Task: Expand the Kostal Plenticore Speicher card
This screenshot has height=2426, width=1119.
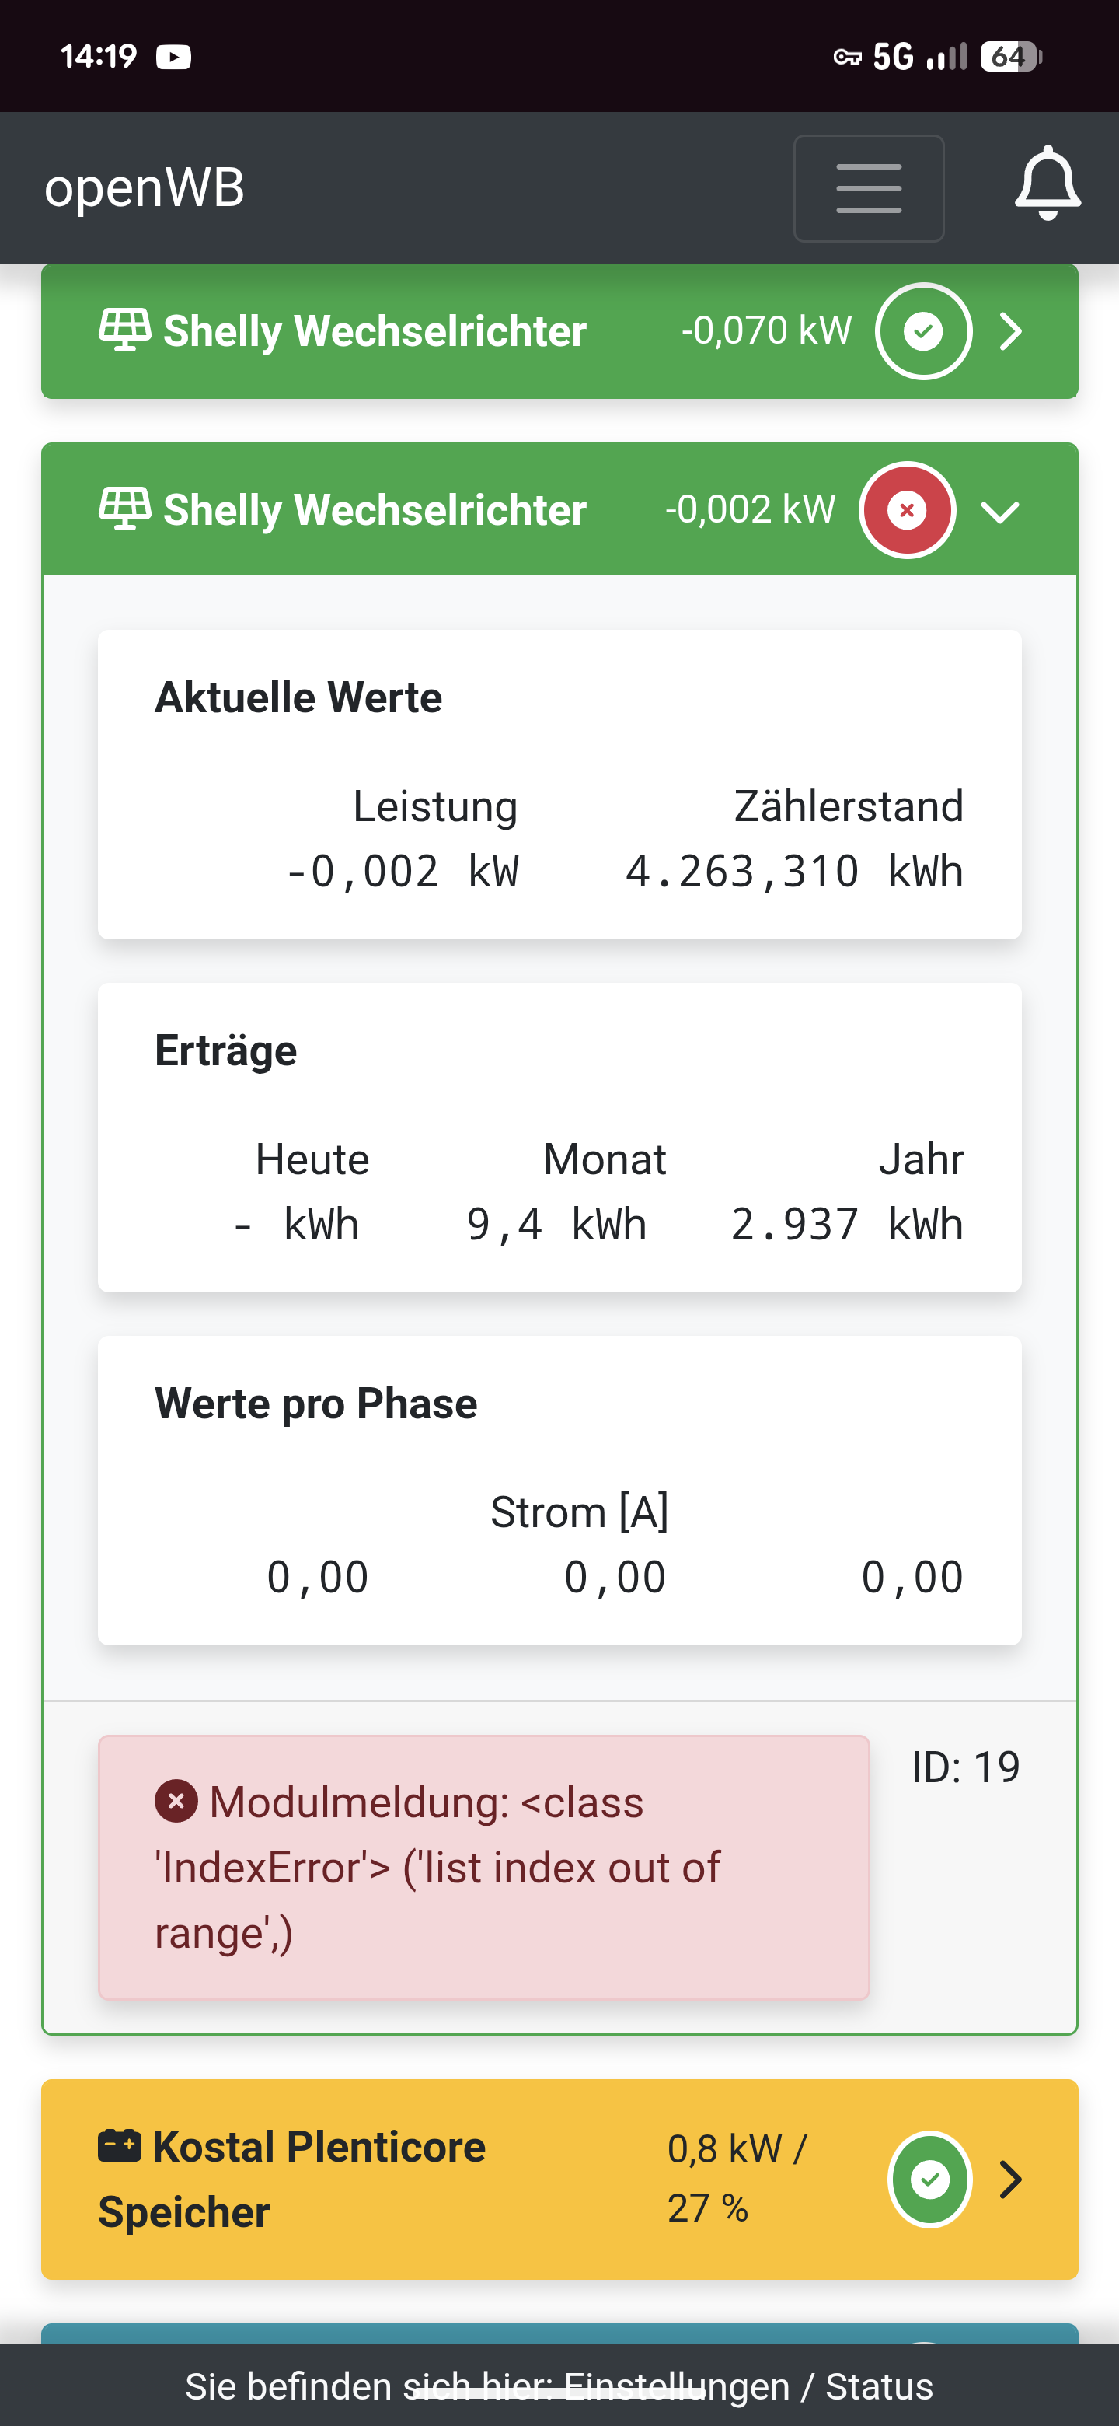Action: (x=1011, y=2180)
